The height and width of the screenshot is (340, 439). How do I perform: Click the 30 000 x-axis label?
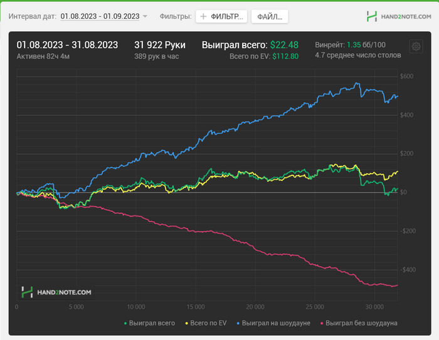point(374,307)
